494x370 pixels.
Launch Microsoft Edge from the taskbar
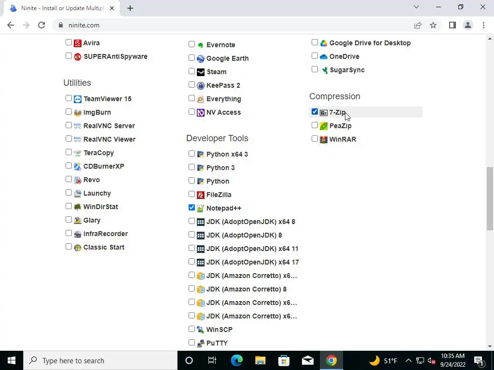(x=236, y=360)
